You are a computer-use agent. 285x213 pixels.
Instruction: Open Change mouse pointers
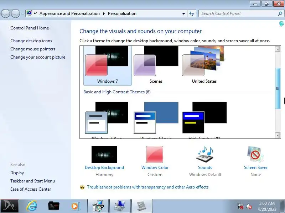[33, 49]
